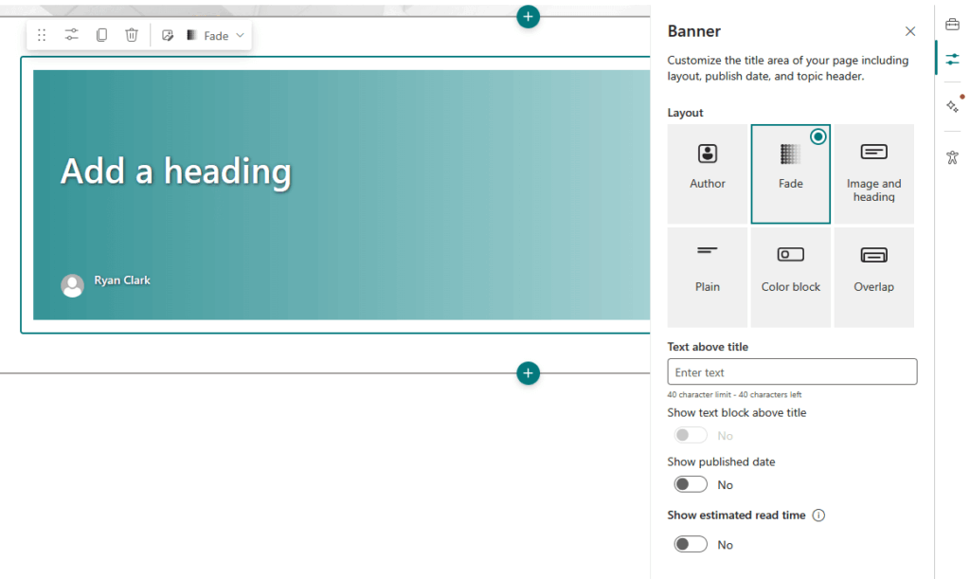Open the accessibility assistant icon
Screen dimensions: 970x579
pyautogui.click(x=952, y=157)
